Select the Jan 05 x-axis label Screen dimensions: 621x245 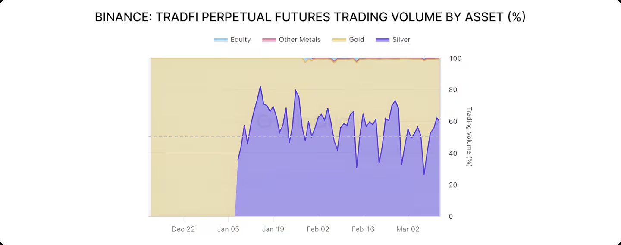[229, 229]
